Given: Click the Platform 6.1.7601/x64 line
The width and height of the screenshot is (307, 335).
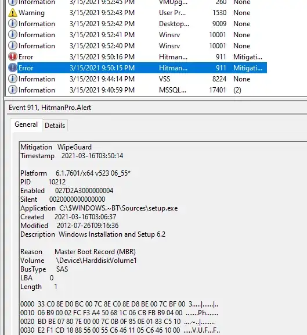Looking at the screenshot, I should tap(75, 173).
